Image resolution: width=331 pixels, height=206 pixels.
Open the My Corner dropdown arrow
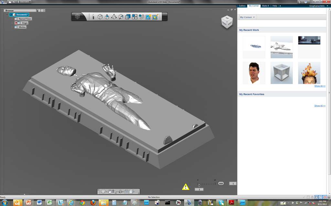(254, 17)
